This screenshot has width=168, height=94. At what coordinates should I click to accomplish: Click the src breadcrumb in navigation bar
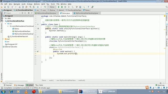37,10
